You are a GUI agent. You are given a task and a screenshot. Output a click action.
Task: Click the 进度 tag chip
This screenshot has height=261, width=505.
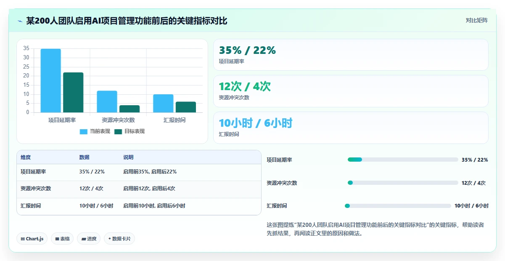click(x=89, y=239)
